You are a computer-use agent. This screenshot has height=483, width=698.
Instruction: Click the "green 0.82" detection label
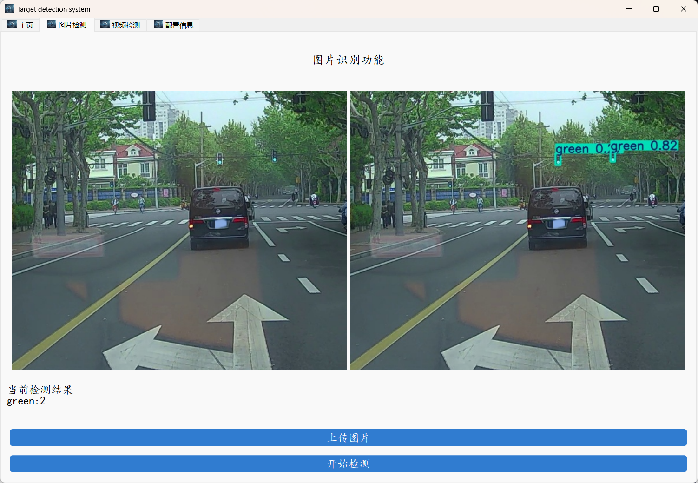[644, 146]
